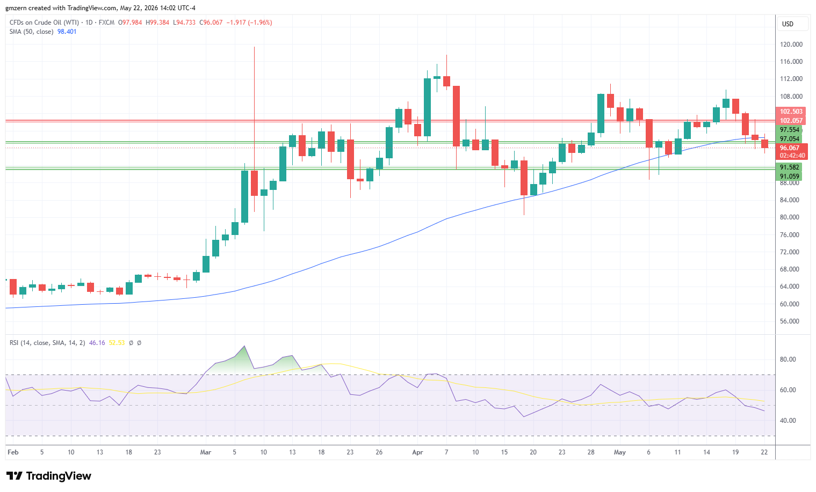816x492 pixels.
Task: Click the 91.059 green price tag
Action: pyautogui.click(x=790, y=177)
